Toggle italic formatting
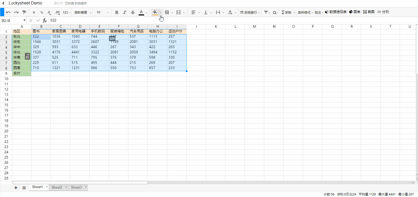The height and width of the screenshot is (197, 418). 125,12
